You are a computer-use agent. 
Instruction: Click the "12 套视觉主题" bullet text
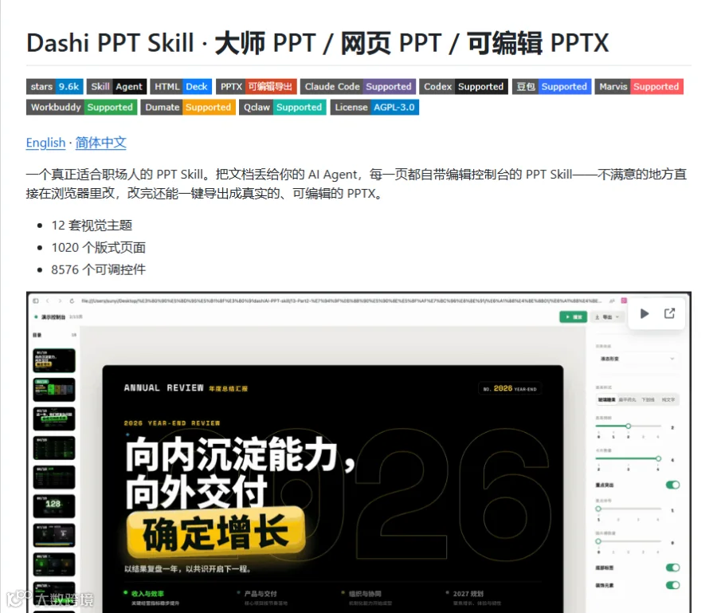pos(92,226)
